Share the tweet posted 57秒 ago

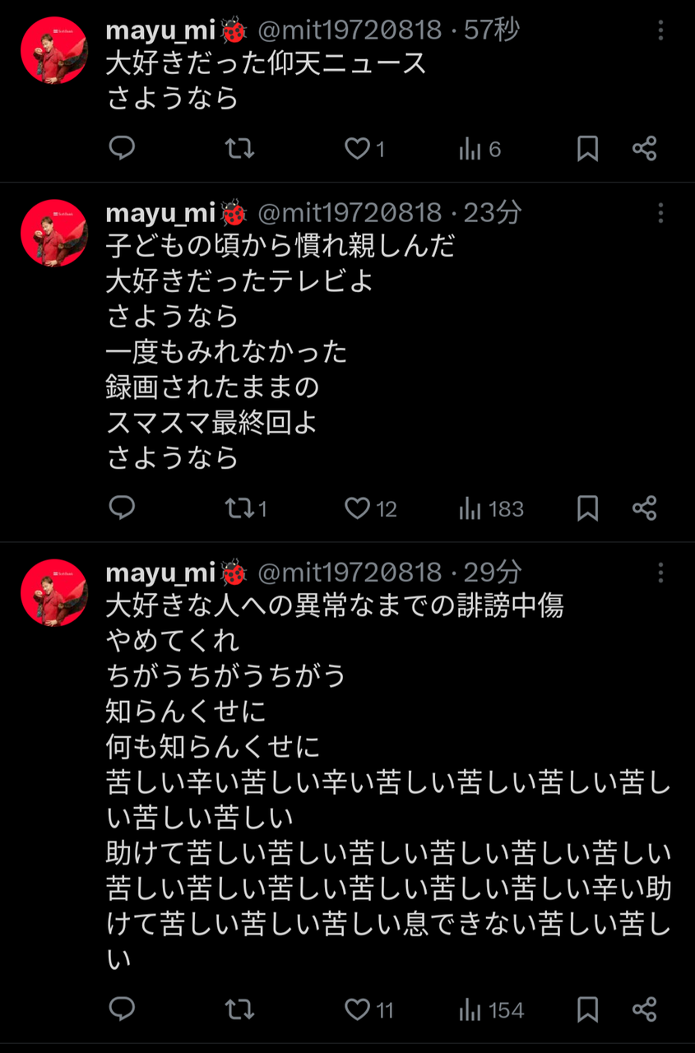(645, 149)
